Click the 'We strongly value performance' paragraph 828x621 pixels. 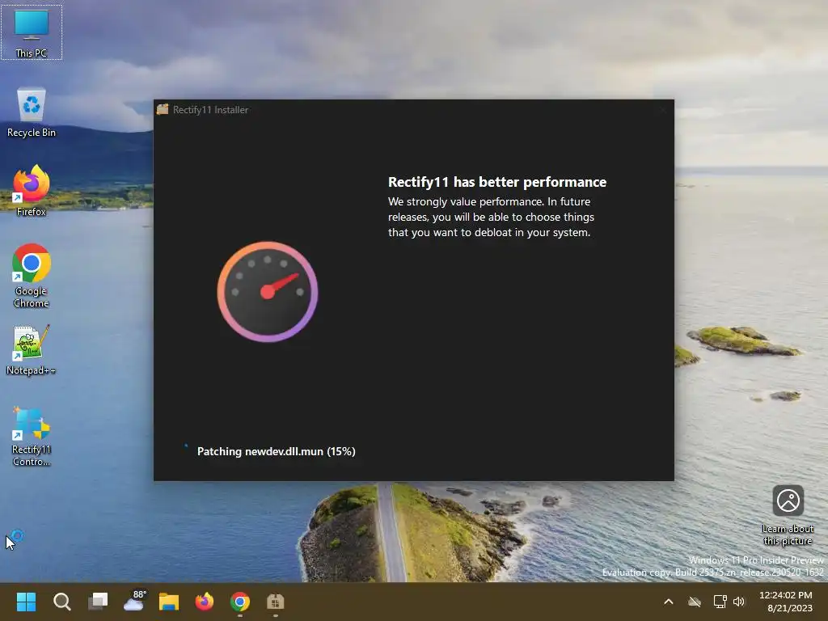(x=491, y=217)
